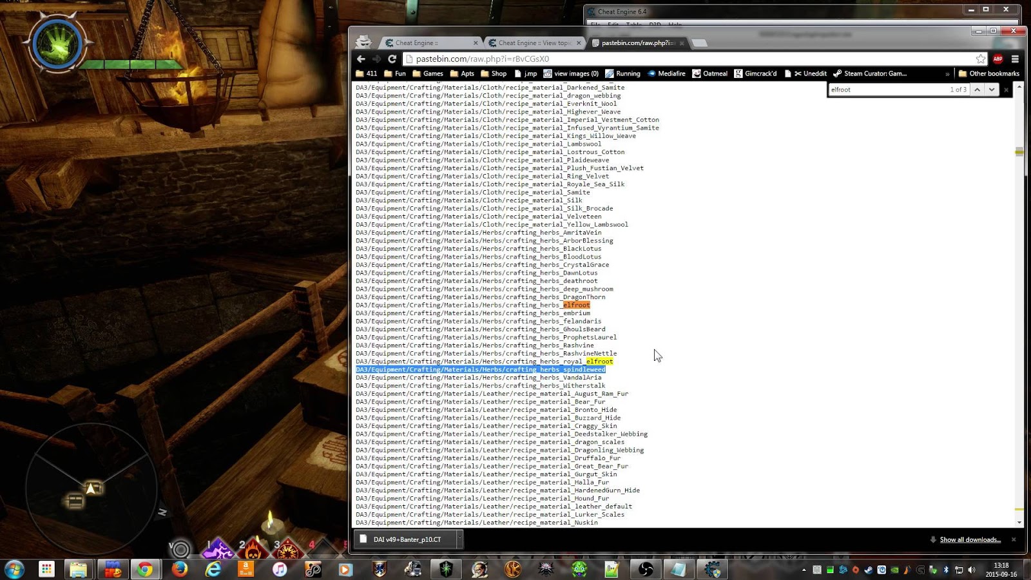Close the Cheat Engine View topic tab
The height and width of the screenshot is (580, 1031).
coord(578,43)
